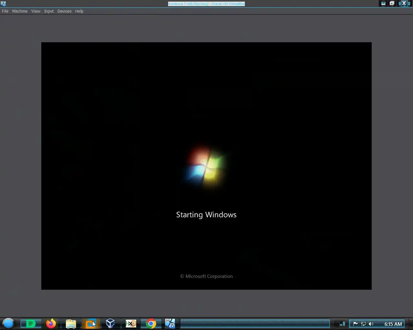Click the tray icon left of the flag
Screen dimensions: 413x330
coord(342,324)
